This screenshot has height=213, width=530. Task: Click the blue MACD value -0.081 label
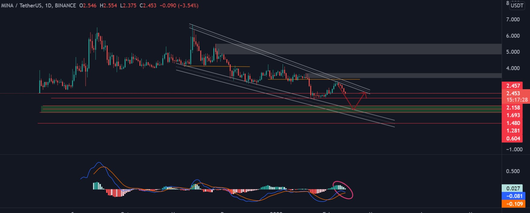(514, 196)
